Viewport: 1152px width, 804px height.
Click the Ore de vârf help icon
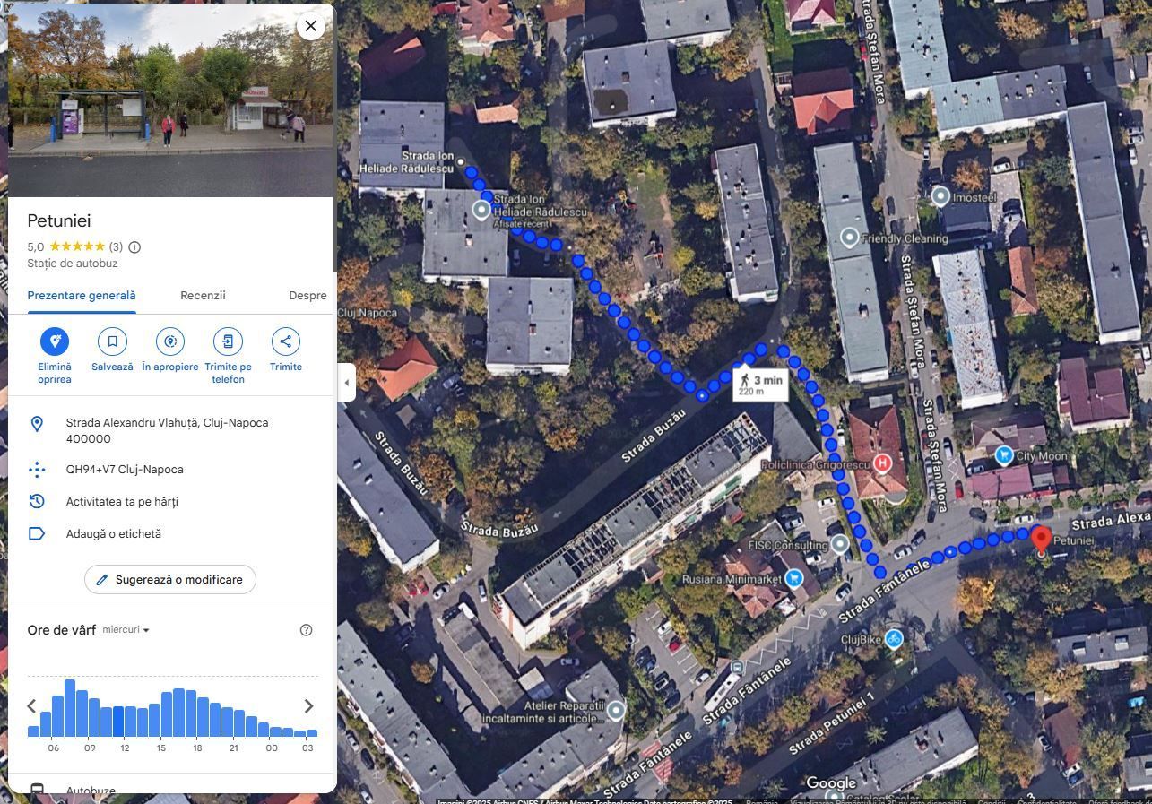pos(306,630)
